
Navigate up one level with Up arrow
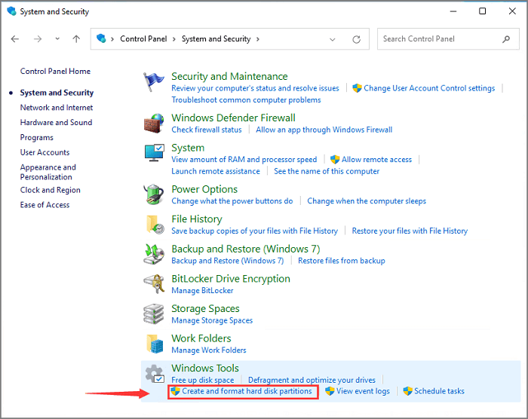pyautogui.click(x=76, y=39)
